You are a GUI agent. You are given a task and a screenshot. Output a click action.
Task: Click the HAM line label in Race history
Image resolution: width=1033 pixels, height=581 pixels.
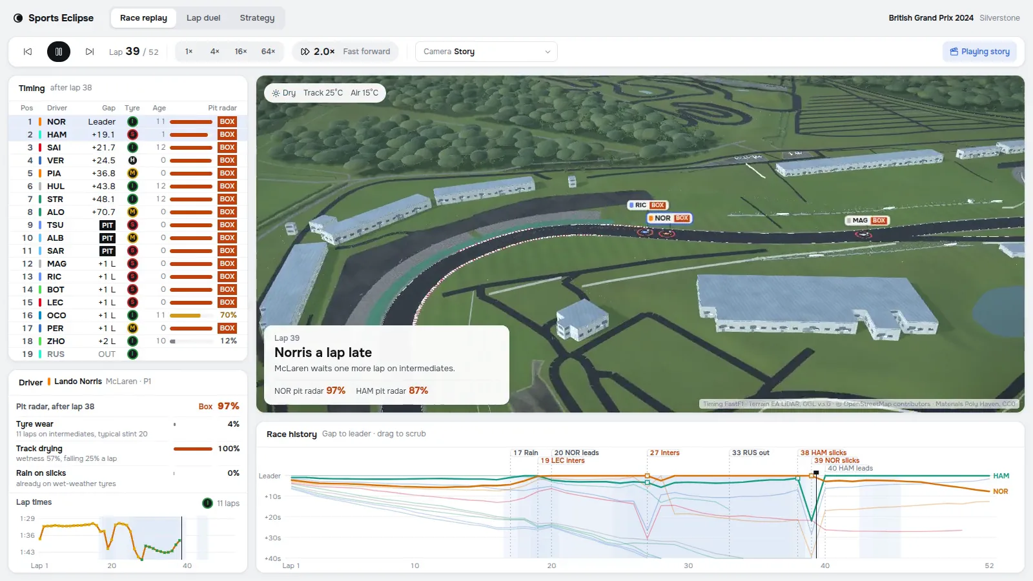[x=1001, y=476]
